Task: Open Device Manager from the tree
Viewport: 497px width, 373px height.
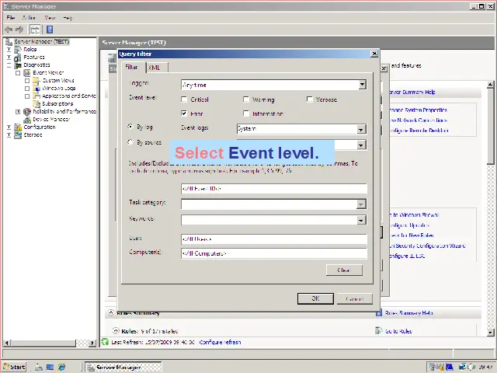Action: (51, 119)
